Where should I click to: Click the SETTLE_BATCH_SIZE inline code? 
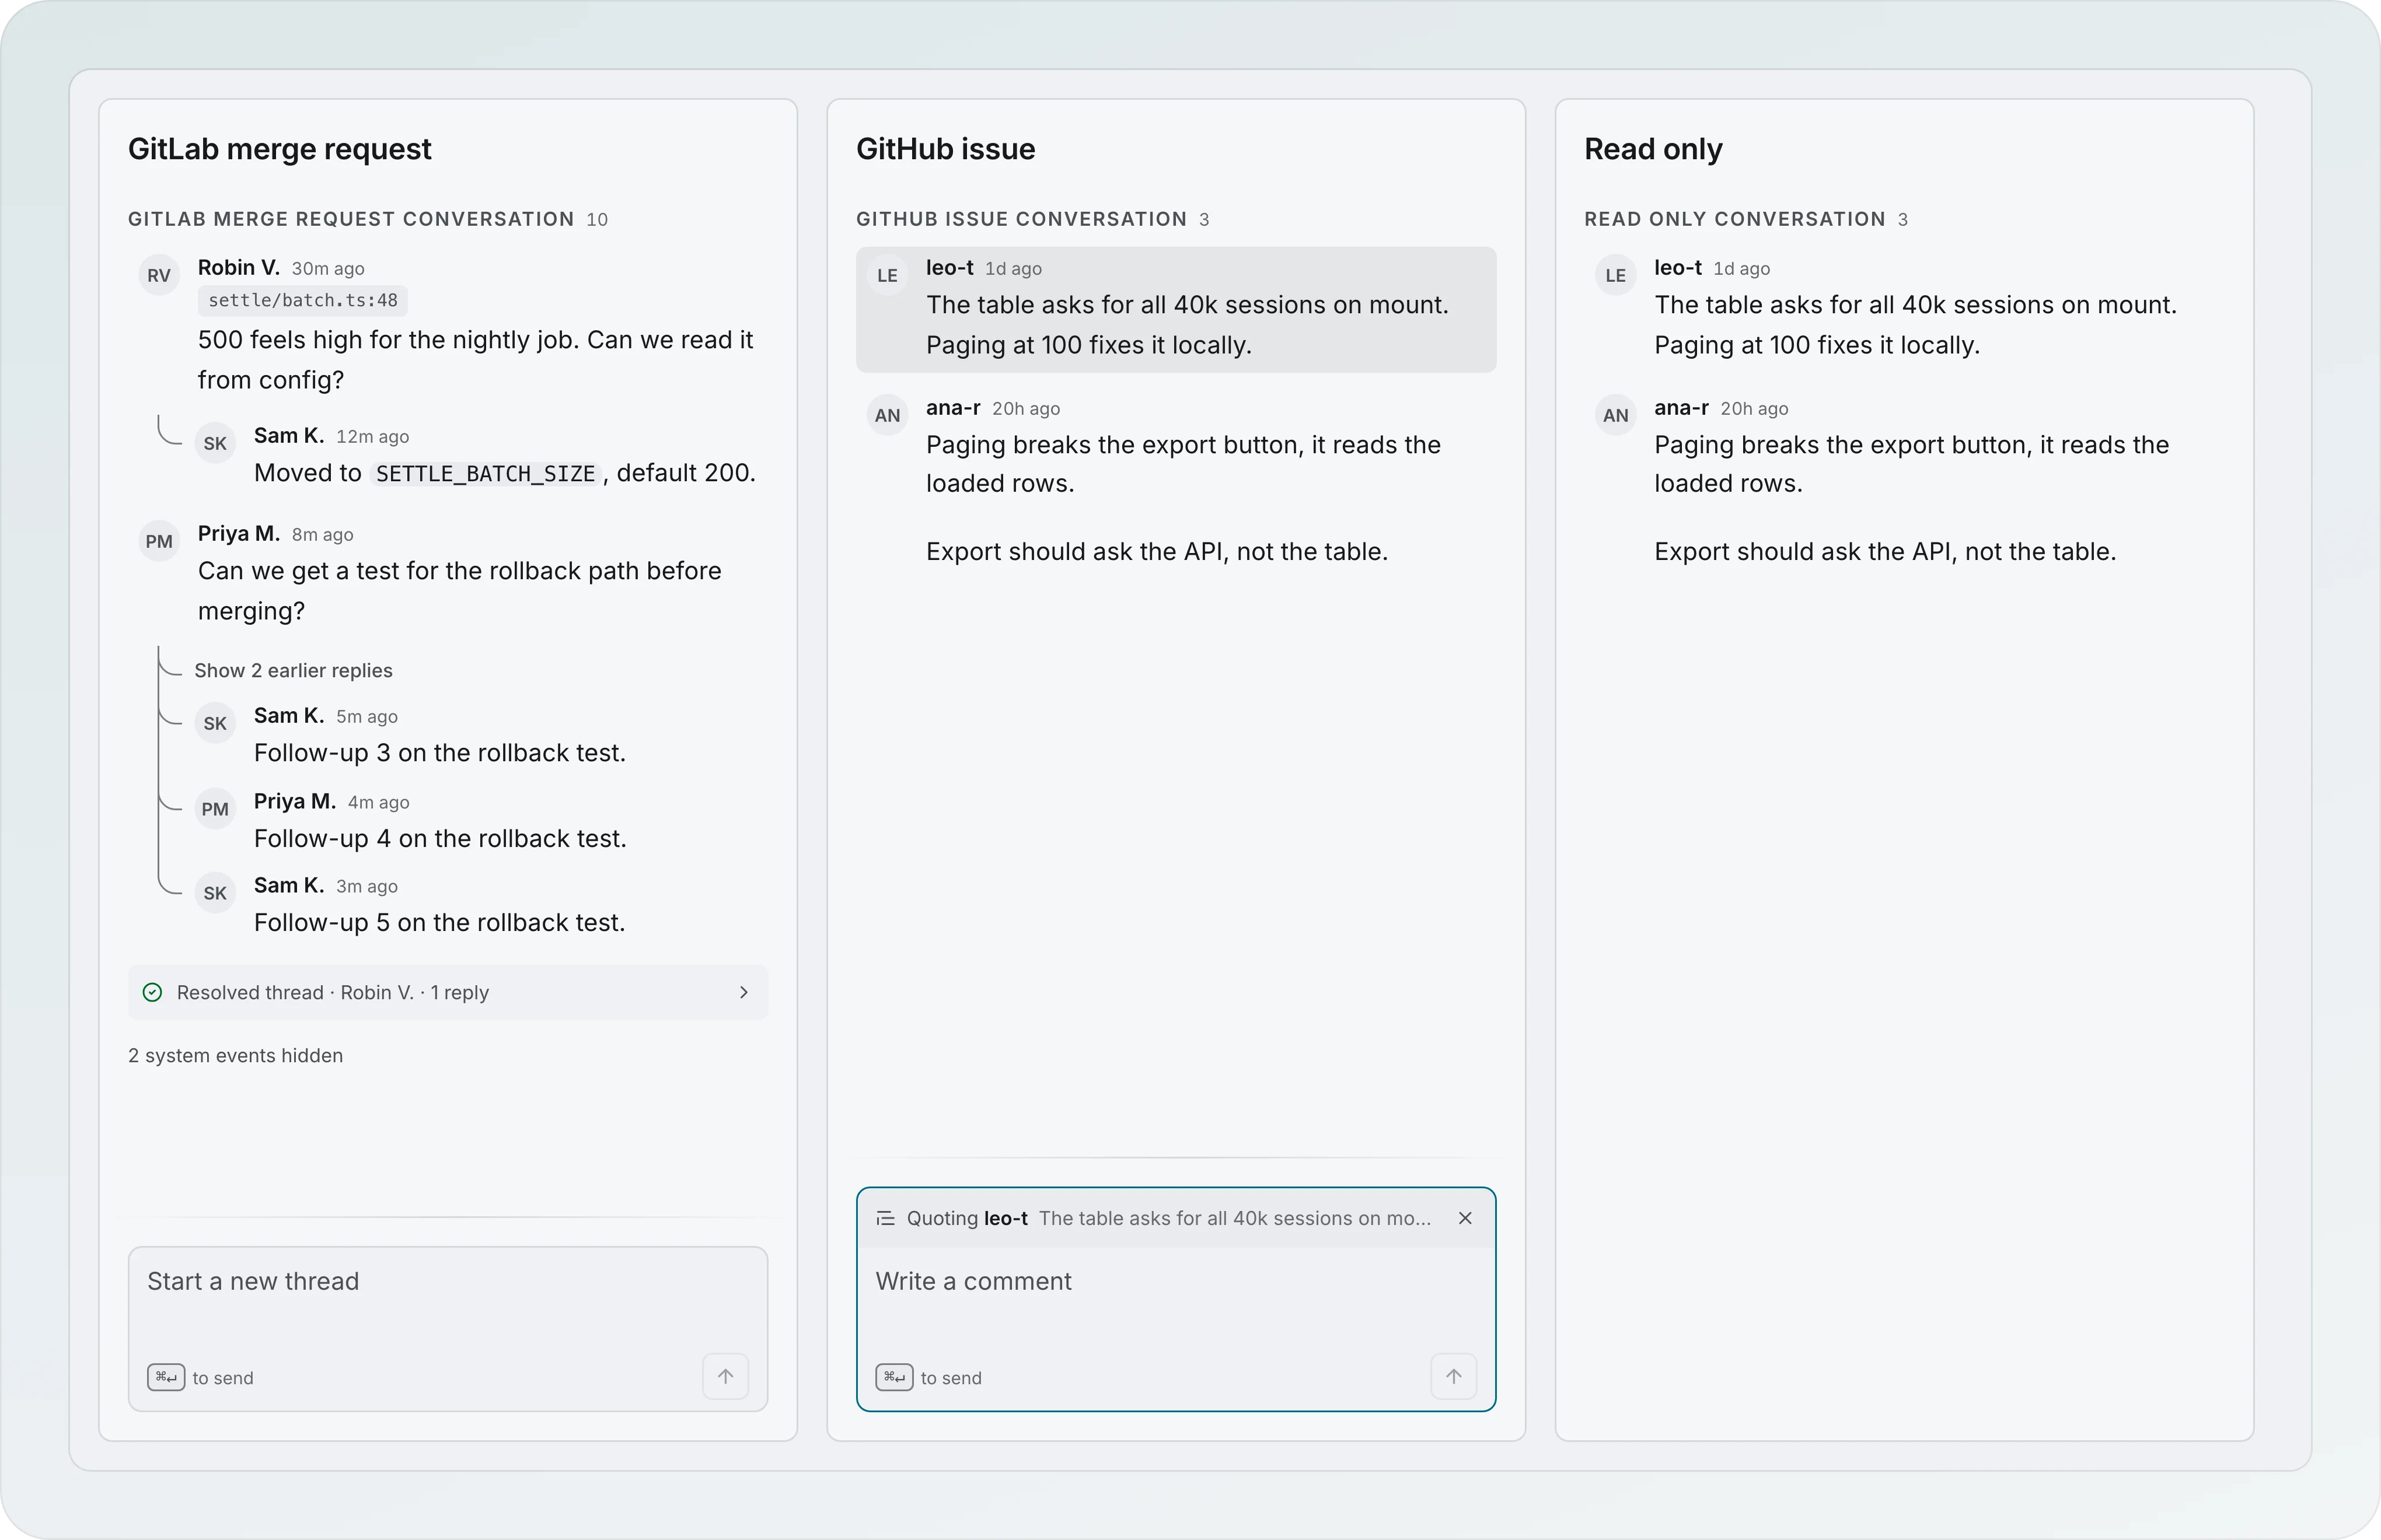click(x=485, y=473)
